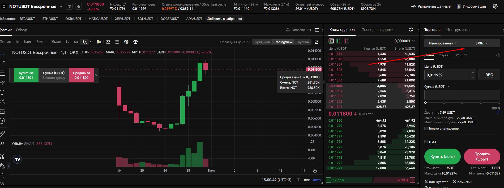Switch chart view to Глубина
Viewport: 504px width, 188px height.
pyautogui.click(x=302, y=42)
